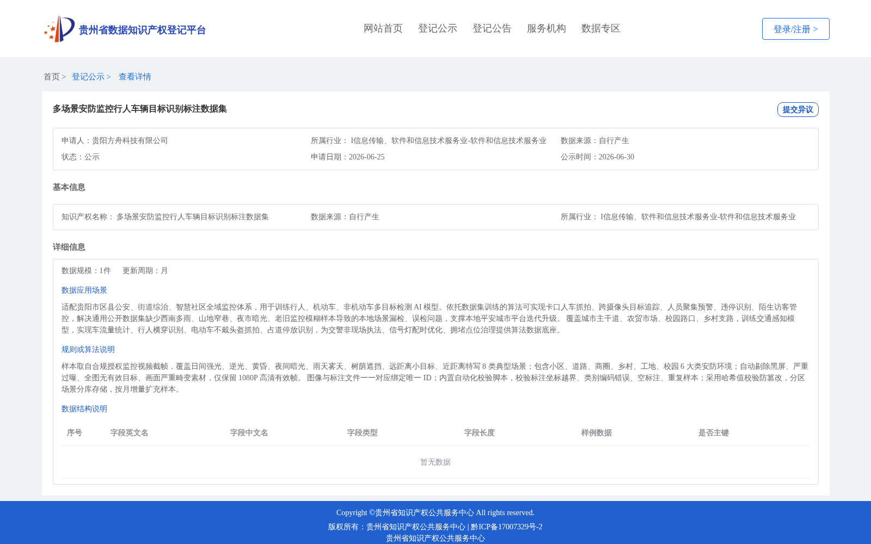Select 服务机构 in the top navigation

tap(547, 28)
